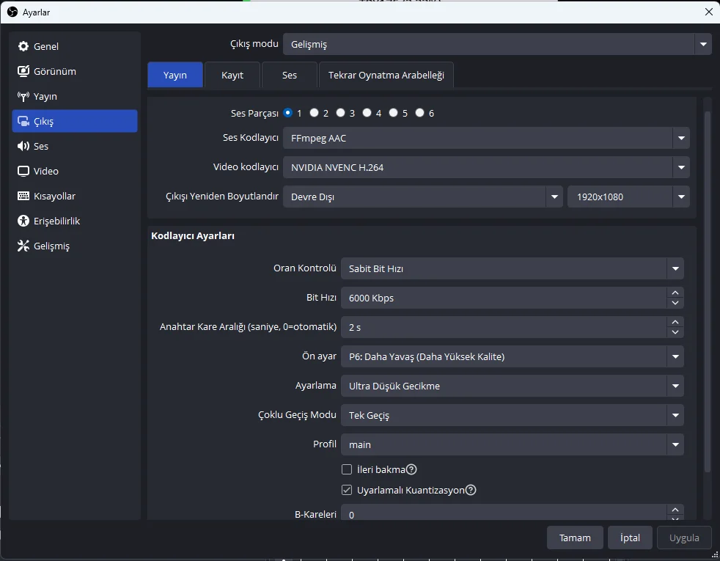The image size is (720, 561).
Task: Switch to the Yayın output tab
Action: (175, 75)
